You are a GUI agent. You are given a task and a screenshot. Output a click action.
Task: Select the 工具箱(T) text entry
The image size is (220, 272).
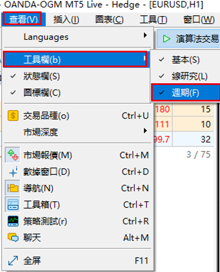(x=42, y=205)
